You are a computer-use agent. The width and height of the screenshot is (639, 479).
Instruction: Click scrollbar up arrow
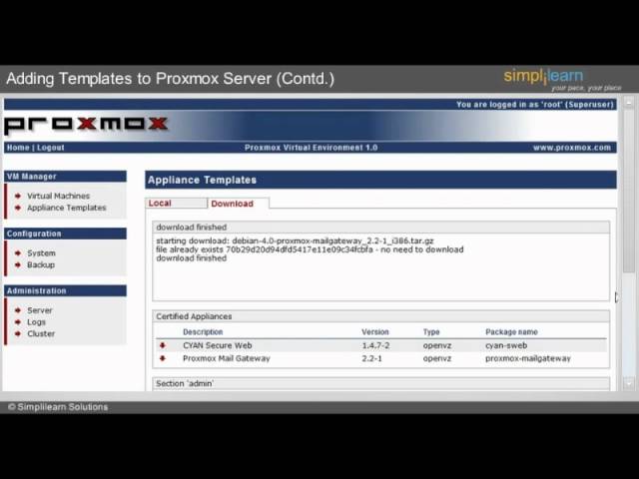(629, 102)
